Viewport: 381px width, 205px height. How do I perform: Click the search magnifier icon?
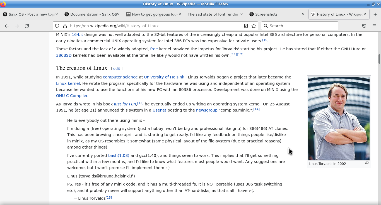click(266, 26)
